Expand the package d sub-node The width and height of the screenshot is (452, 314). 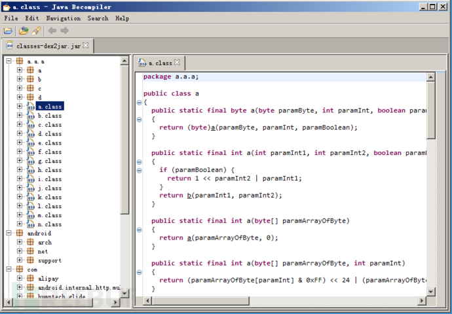(x=20, y=97)
